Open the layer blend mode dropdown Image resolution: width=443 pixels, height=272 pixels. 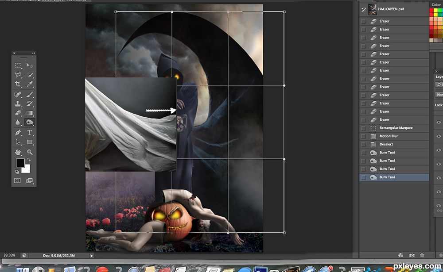[439, 95]
